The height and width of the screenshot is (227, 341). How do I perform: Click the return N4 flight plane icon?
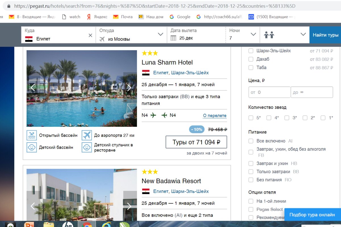click(x=164, y=115)
